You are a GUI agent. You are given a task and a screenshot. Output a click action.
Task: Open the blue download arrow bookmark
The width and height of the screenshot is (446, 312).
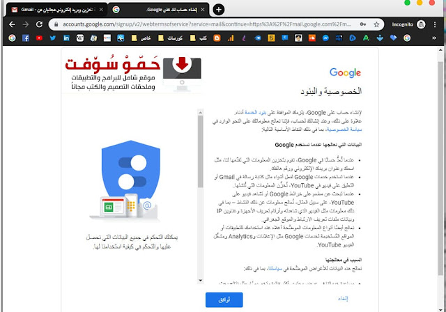coord(380,38)
